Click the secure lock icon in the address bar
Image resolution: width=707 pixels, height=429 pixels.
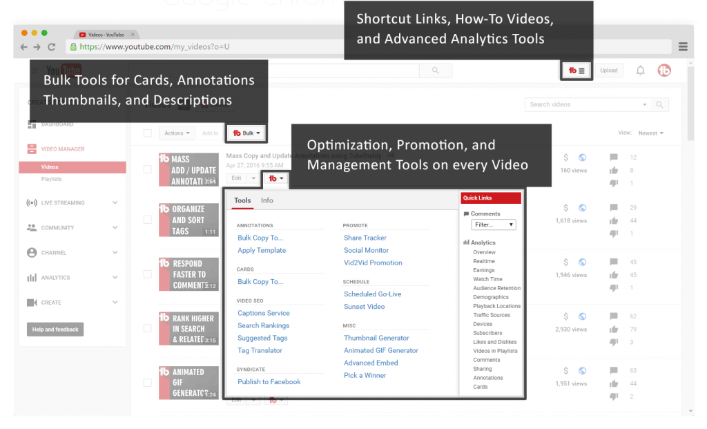[x=73, y=46]
